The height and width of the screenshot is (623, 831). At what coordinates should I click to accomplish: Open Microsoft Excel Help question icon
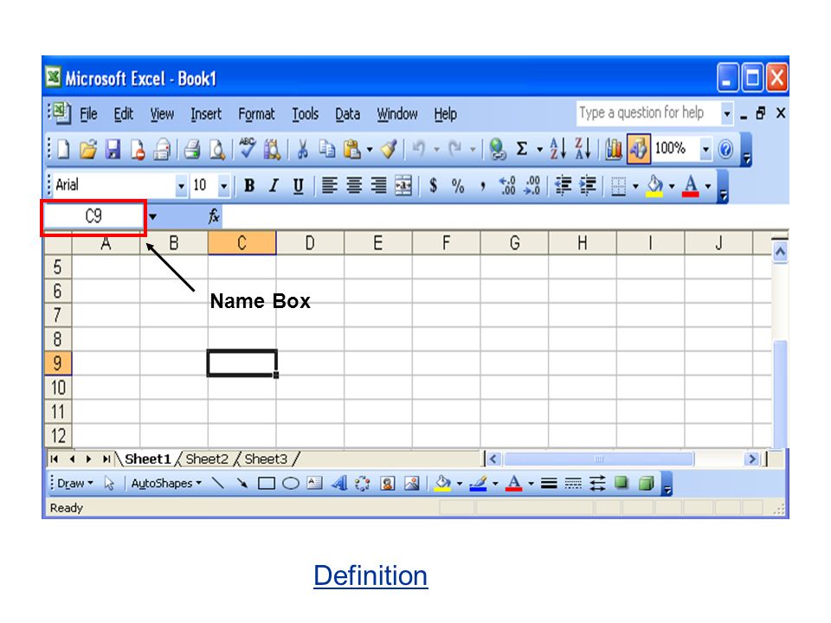[726, 150]
